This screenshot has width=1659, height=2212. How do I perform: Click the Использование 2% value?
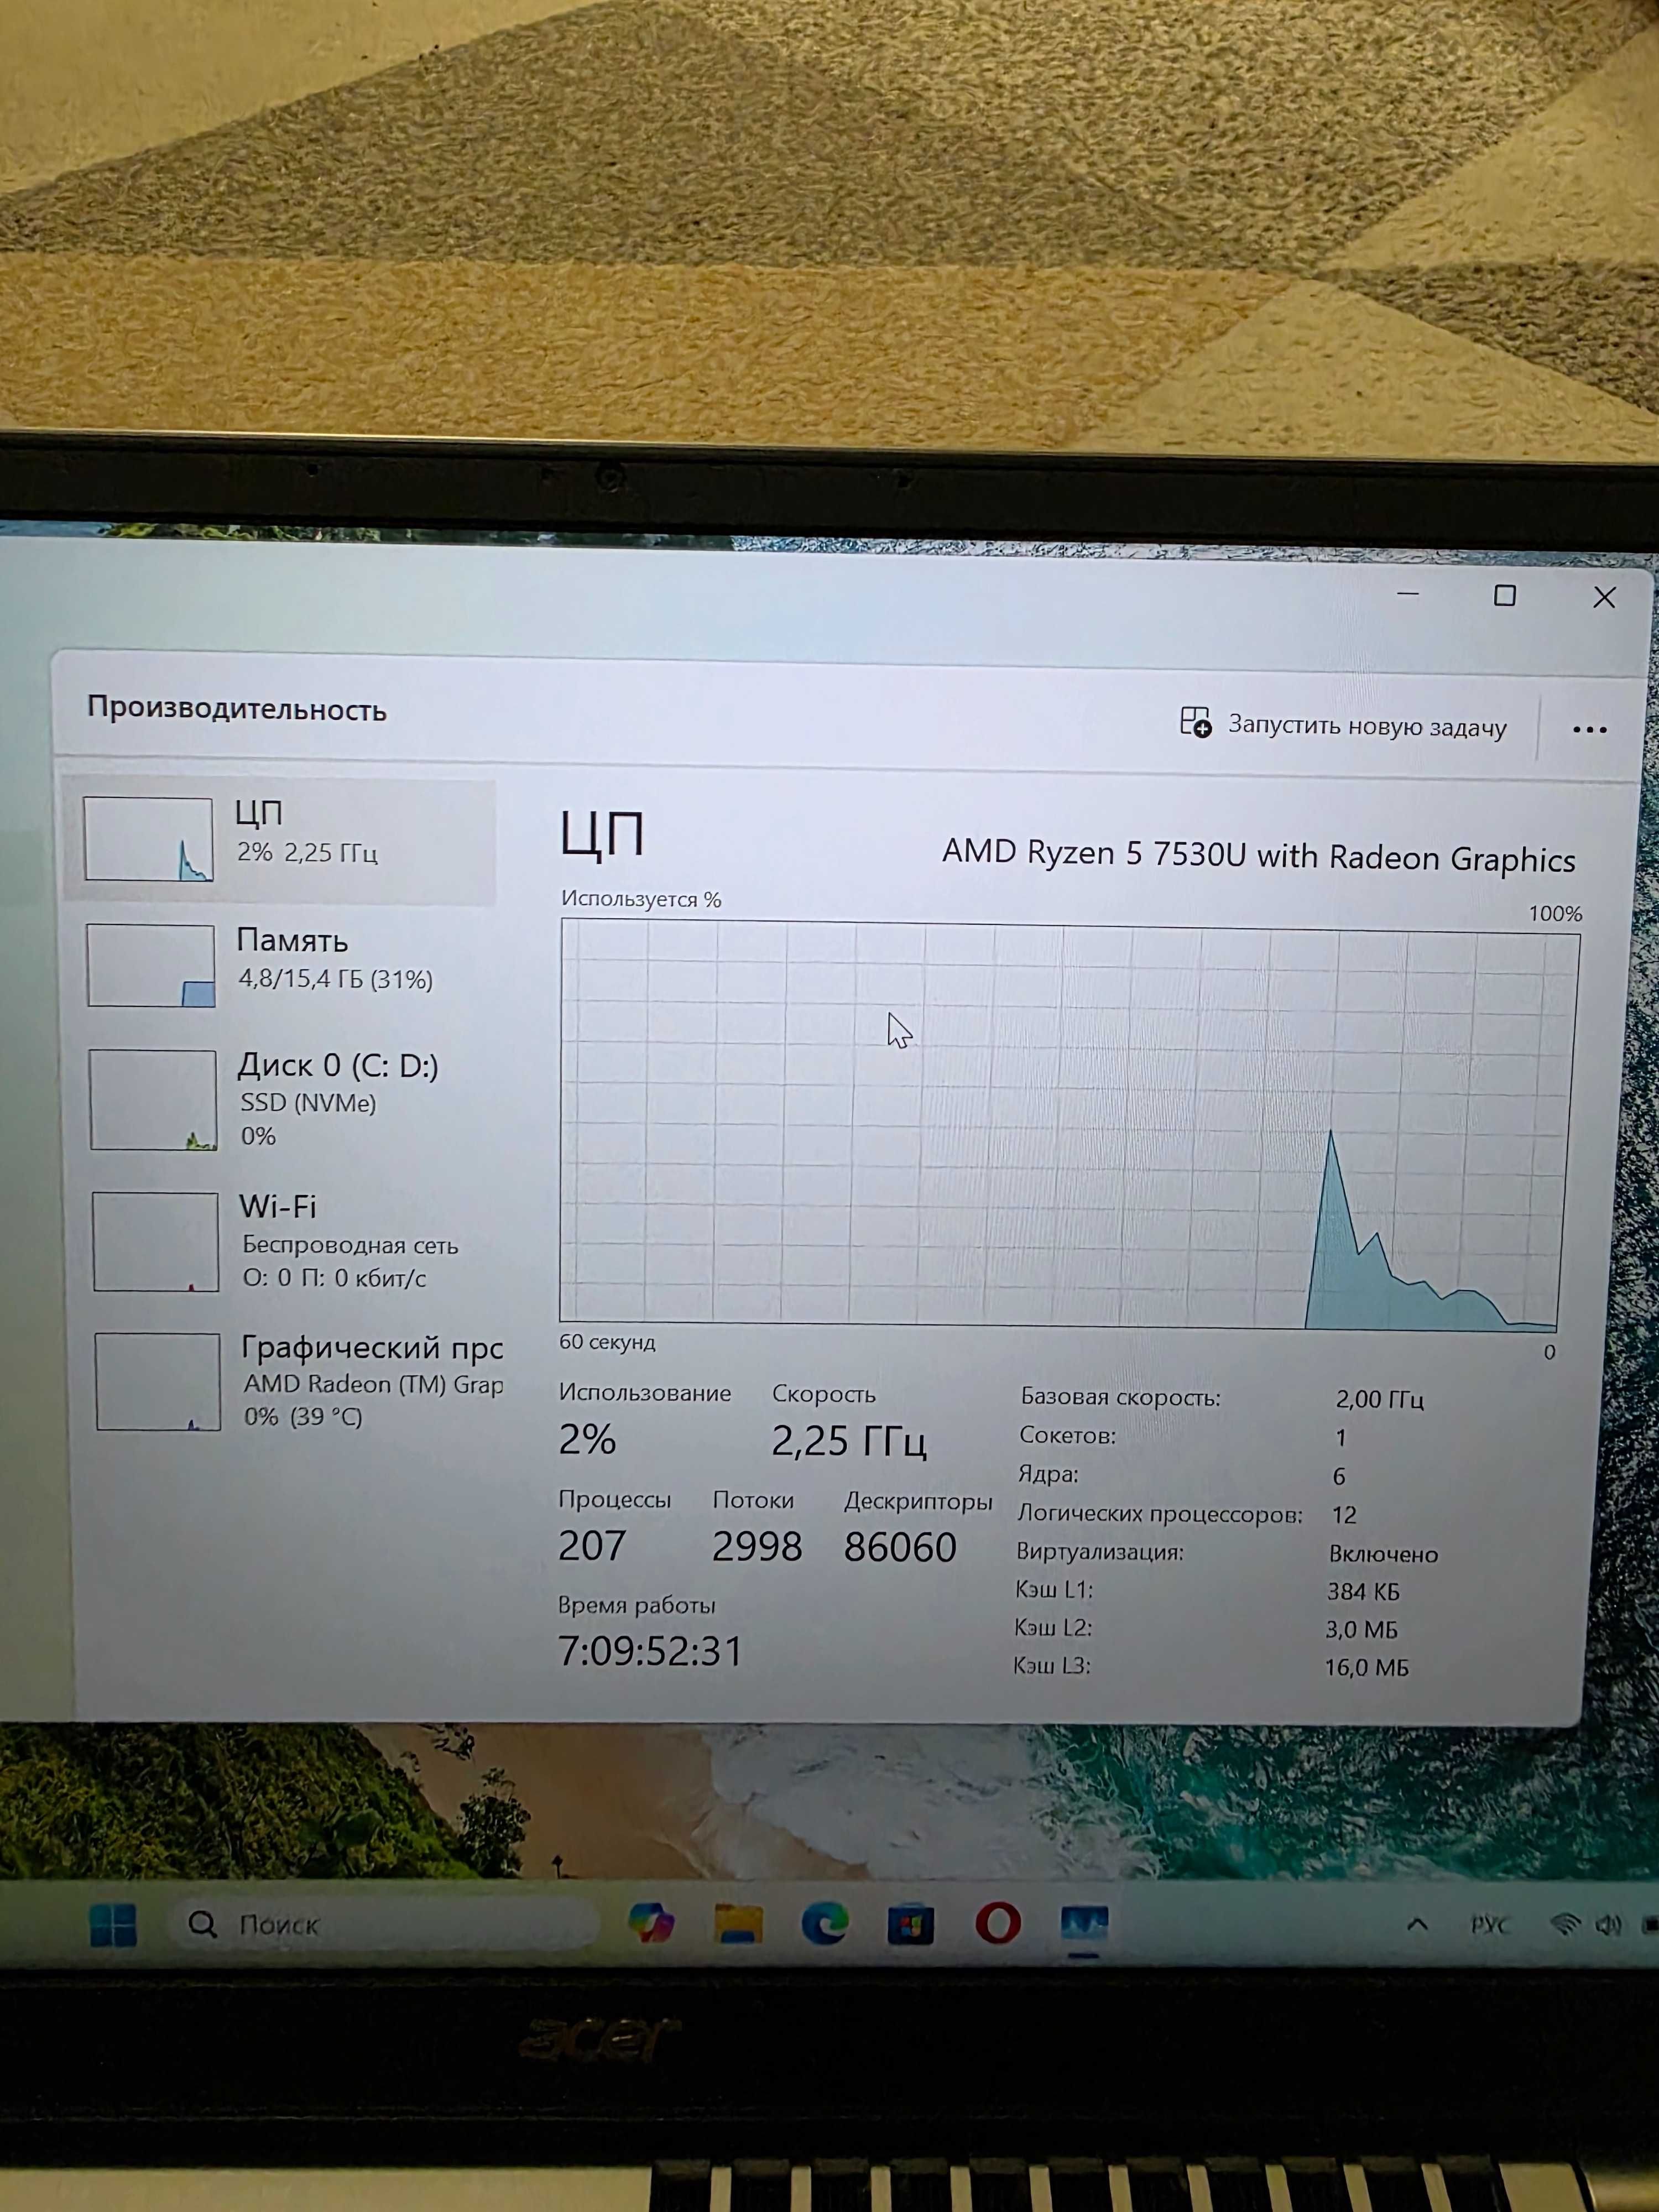pyautogui.click(x=587, y=1439)
